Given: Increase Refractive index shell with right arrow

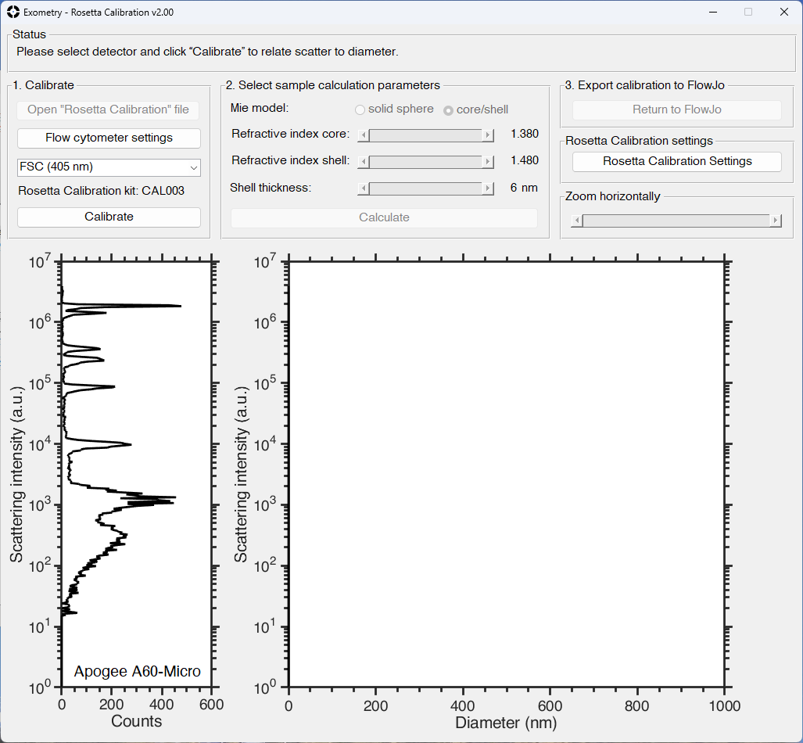Looking at the screenshot, I should click(x=488, y=161).
